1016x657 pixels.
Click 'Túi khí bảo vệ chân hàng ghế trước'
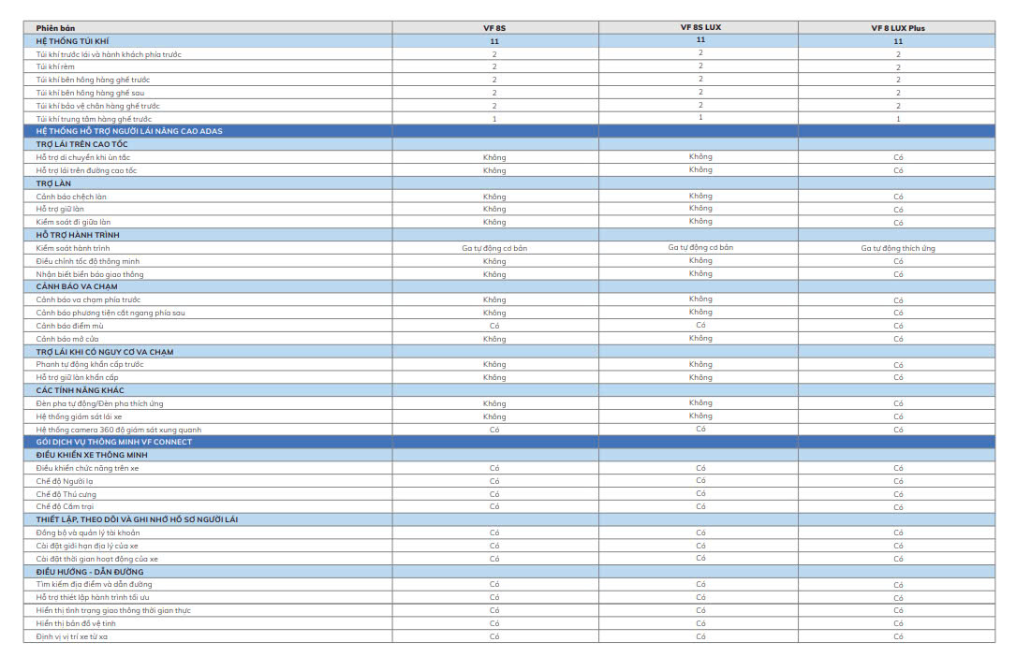tap(97, 106)
